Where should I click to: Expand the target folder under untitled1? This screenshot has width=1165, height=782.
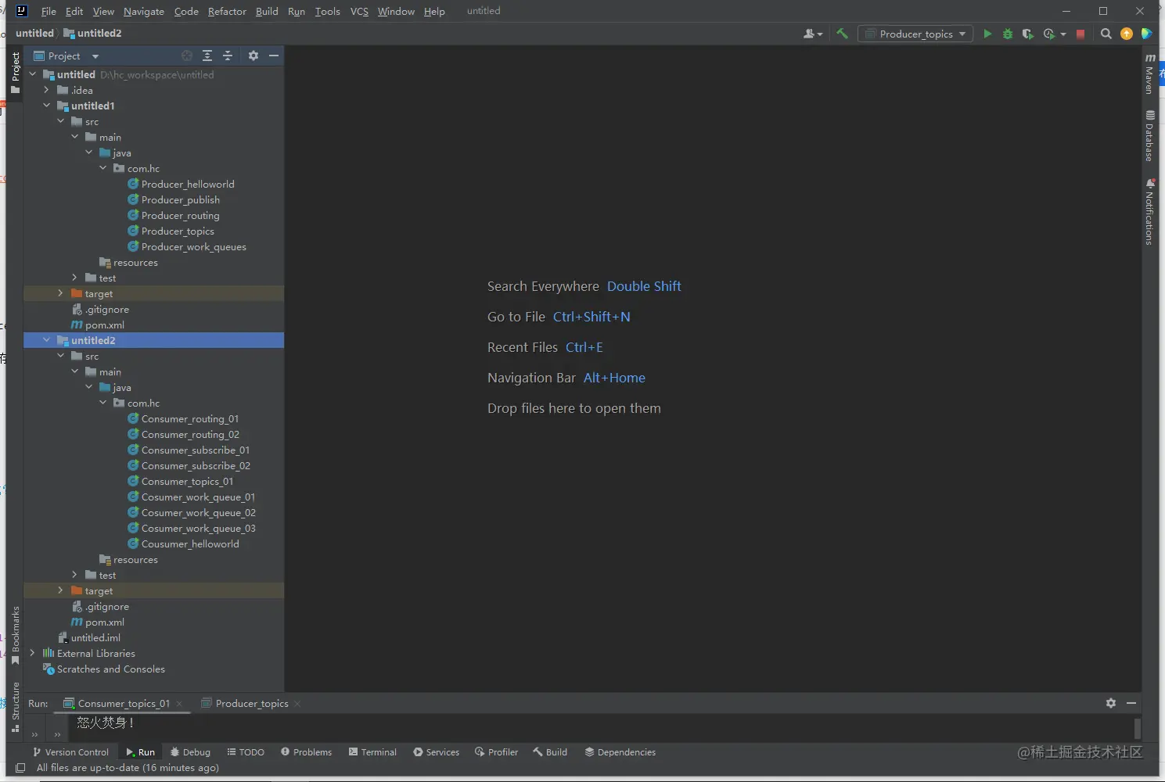pos(61,293)
